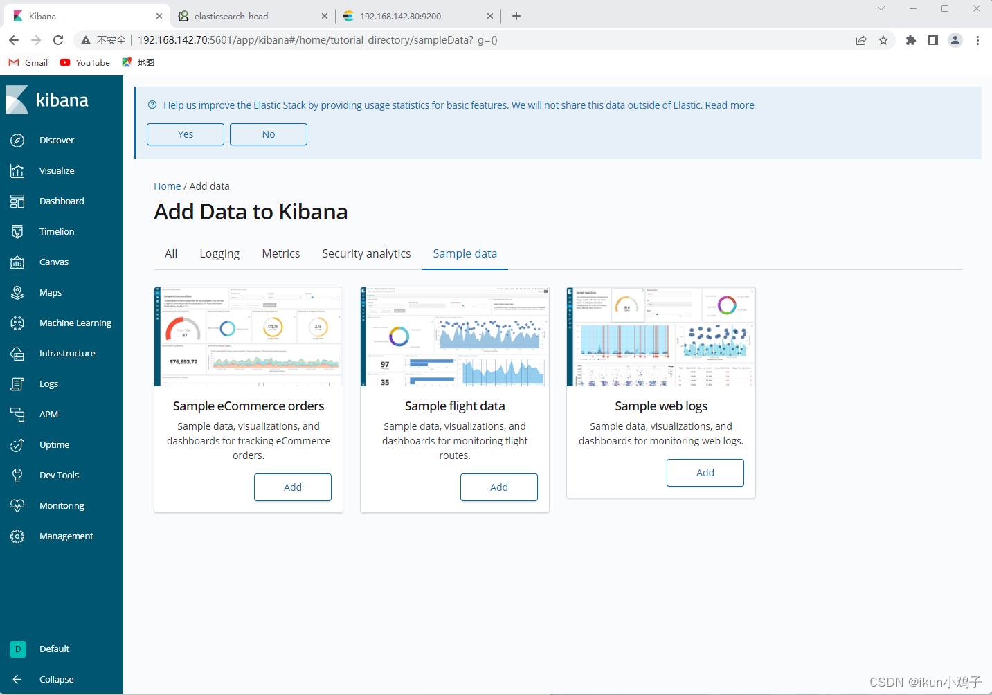
Task: Open a new browser tab
Action: coord(516,16)
